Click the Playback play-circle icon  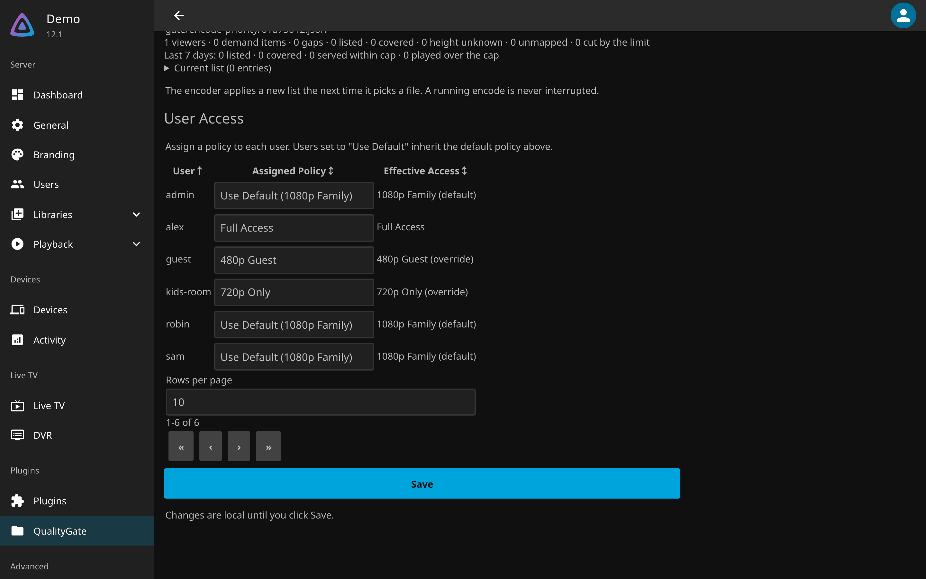(17, 244)
